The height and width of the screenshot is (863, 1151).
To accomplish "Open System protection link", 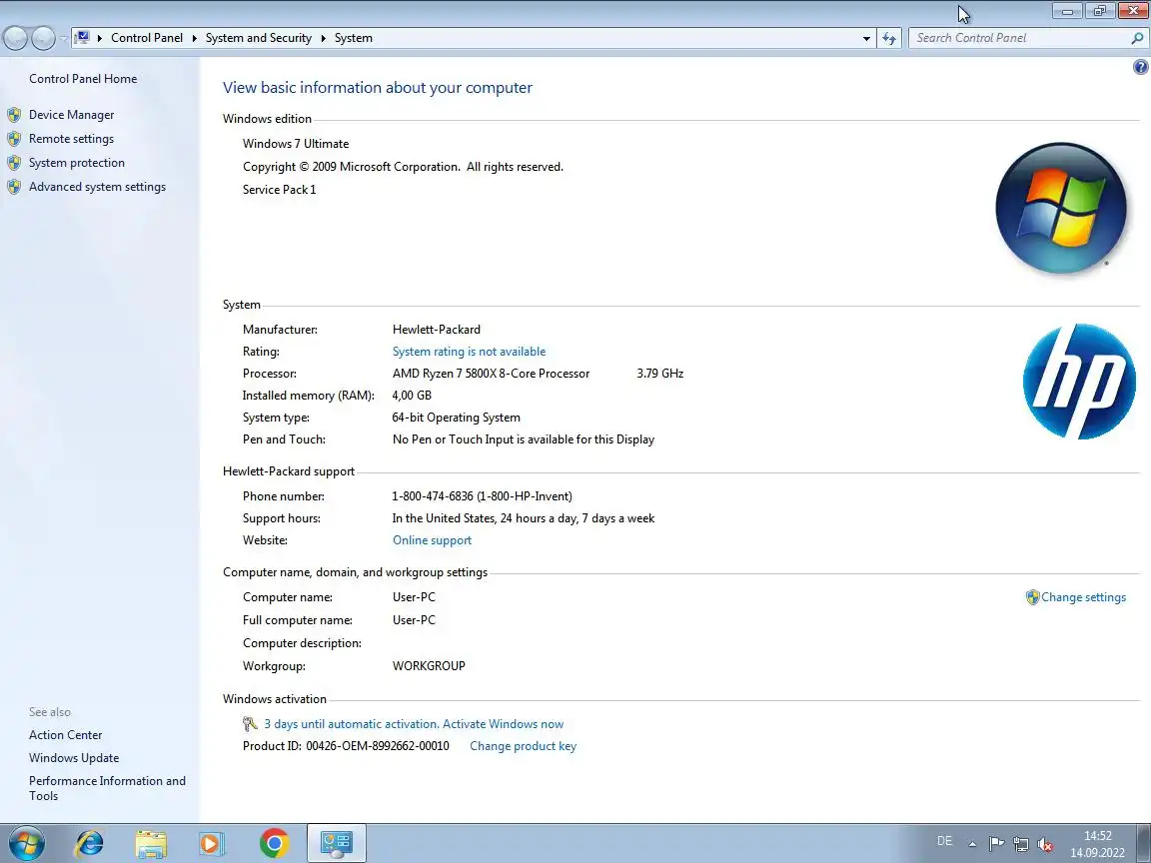I will 76,163.
